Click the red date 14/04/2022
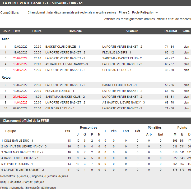 (x=20, y=102)
